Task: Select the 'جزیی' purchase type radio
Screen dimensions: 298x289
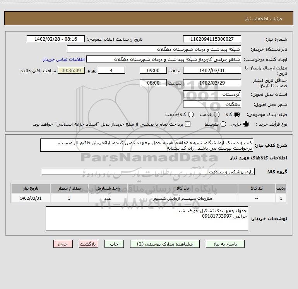Action: (246, 124)
